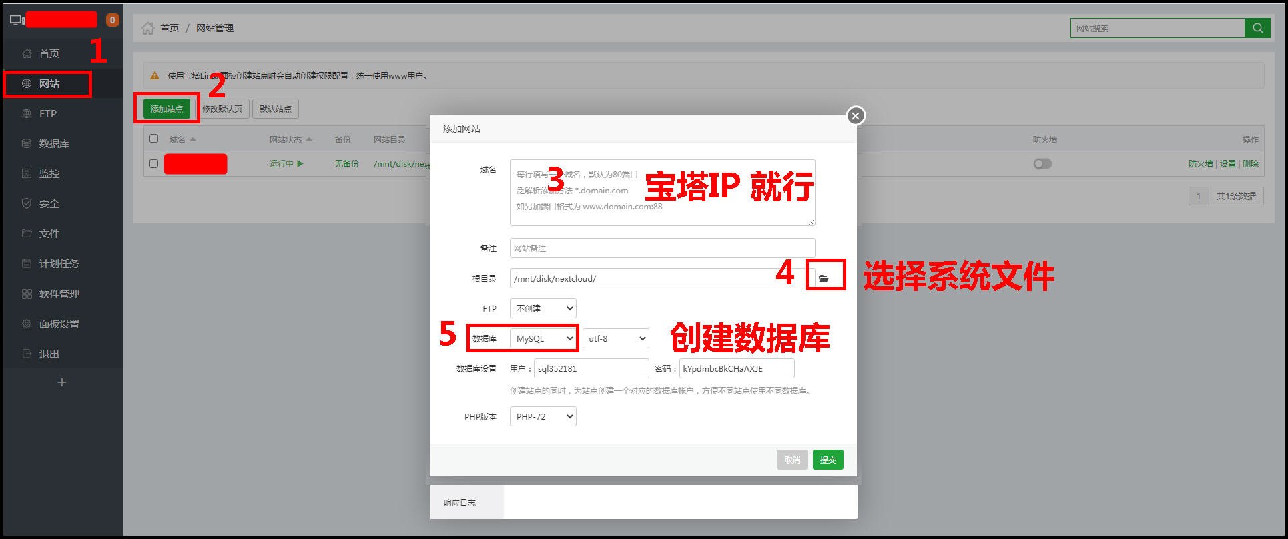The height and width of the screenshot is (539, 1288).
Task: Check the website row checkbox
Action: coord(154,163)
